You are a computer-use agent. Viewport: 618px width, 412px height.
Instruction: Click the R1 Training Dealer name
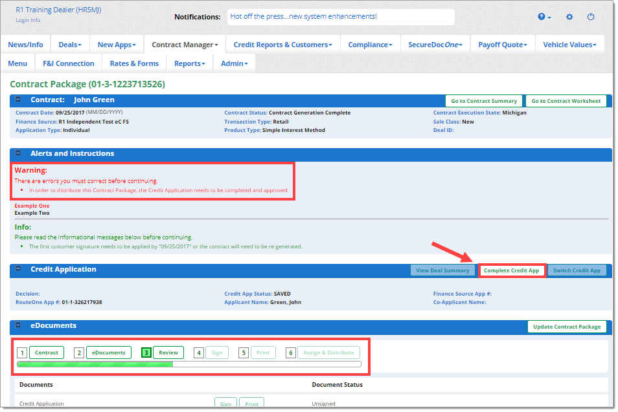pos(58,10)
